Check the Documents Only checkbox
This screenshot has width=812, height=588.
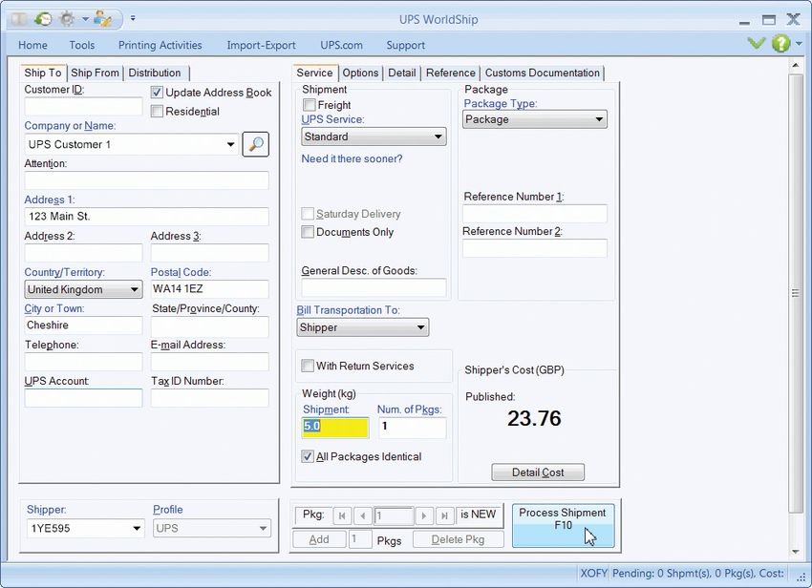click(308, 232)
